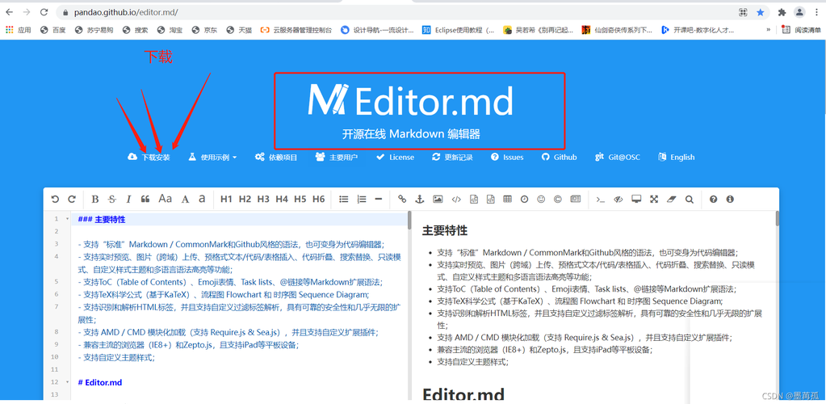Insert a reference link with the anchor icon

click(x=420, y=200)
